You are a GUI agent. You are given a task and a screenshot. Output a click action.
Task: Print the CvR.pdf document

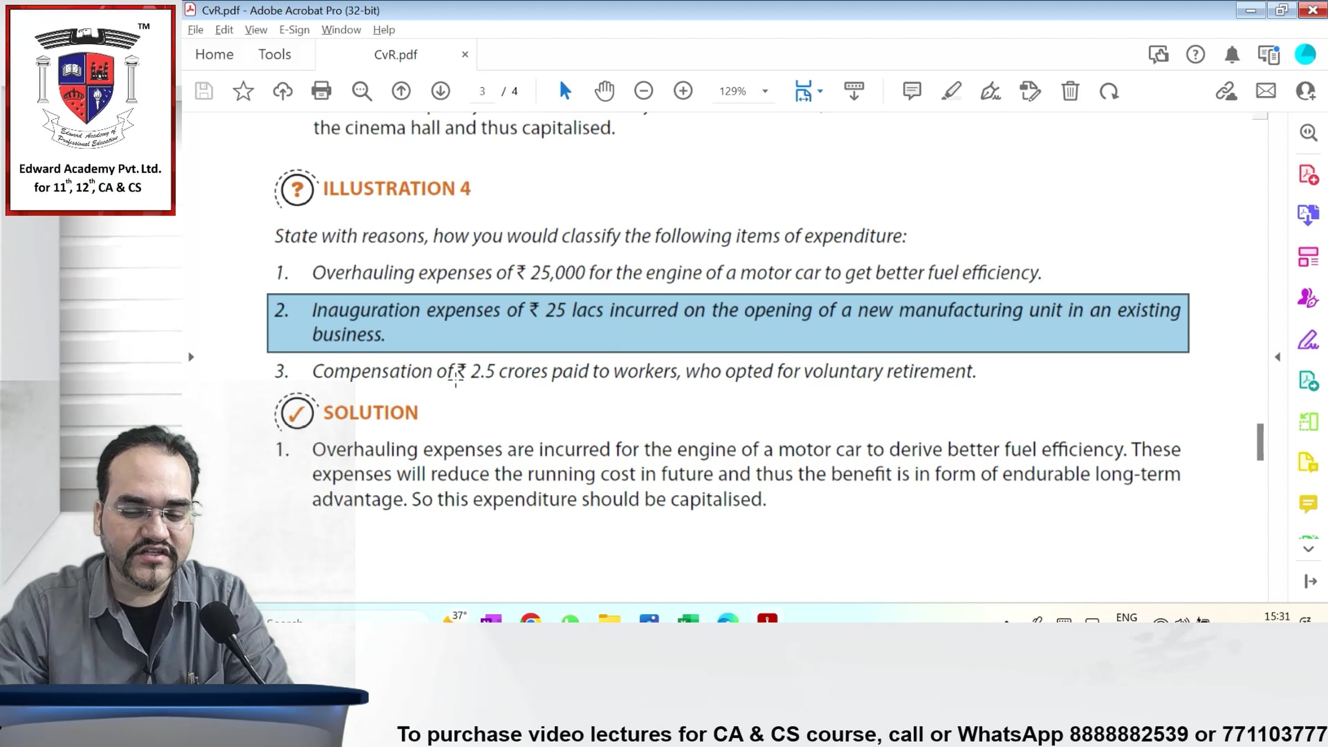coord(321,91)
